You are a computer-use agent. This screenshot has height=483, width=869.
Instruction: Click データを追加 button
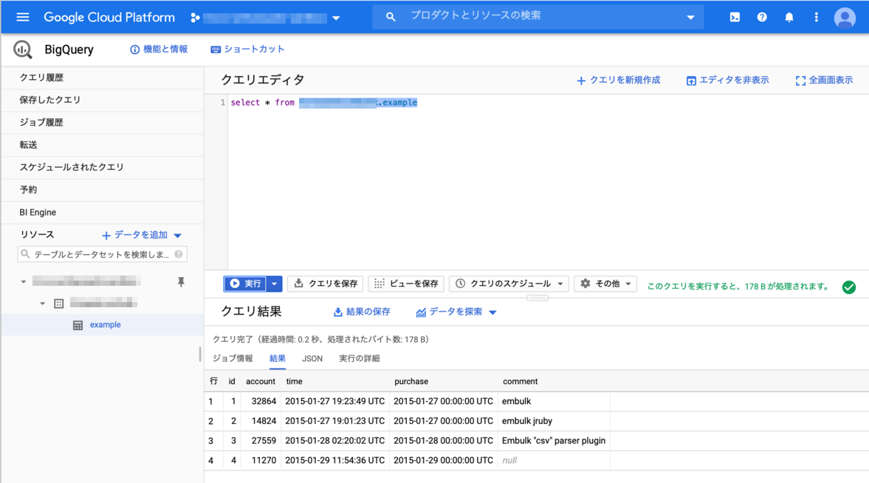(134, 235)
